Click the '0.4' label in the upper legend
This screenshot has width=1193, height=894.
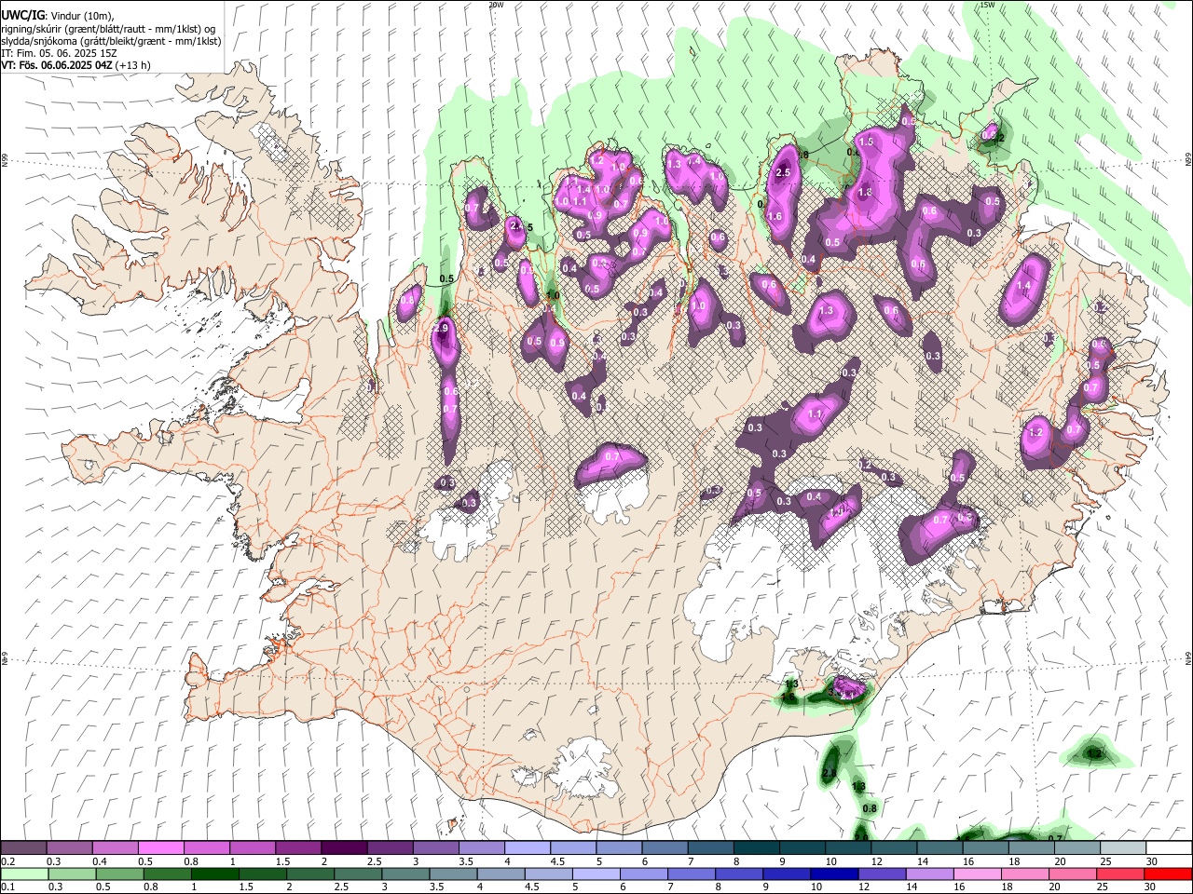coord(100,861)
